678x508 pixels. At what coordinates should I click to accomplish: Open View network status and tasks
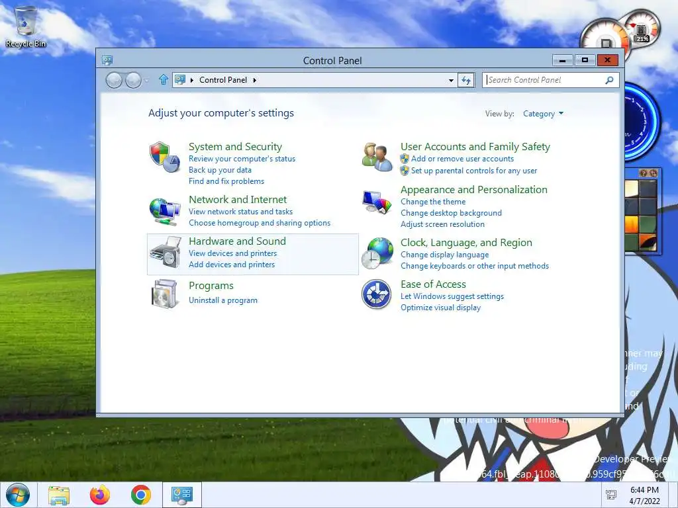tap(240, 211)
